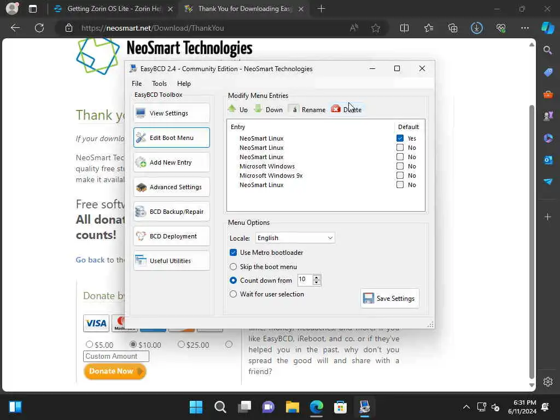Click Donate Now button on webpage
The image size is (560, 420).
coord(115,371)
